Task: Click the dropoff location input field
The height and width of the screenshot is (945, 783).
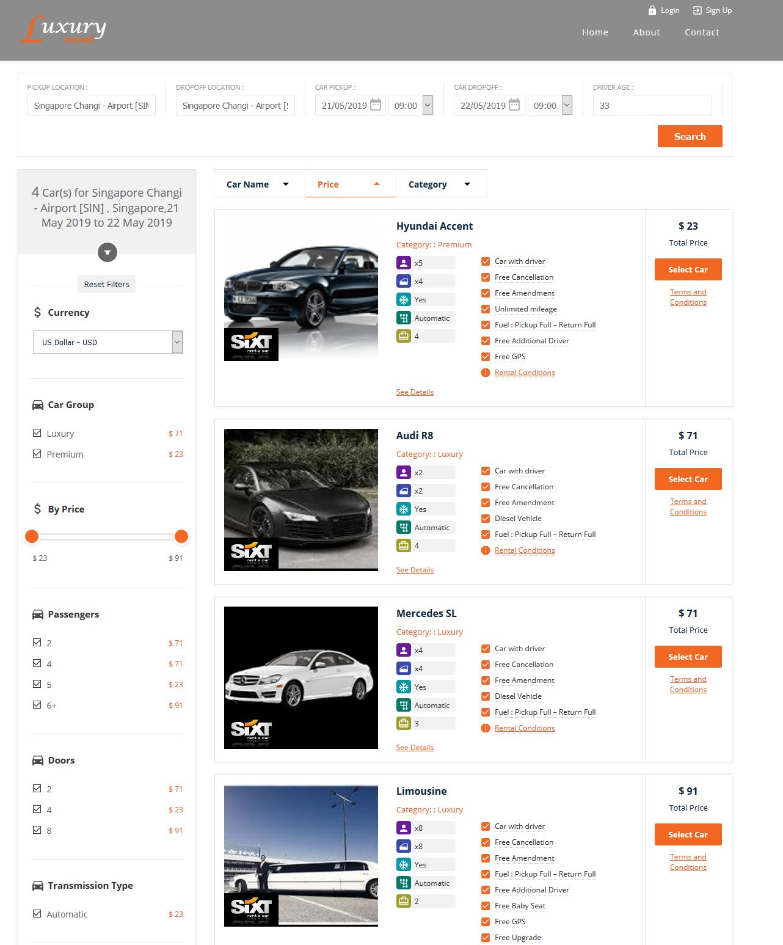Action: click(235, 105)
